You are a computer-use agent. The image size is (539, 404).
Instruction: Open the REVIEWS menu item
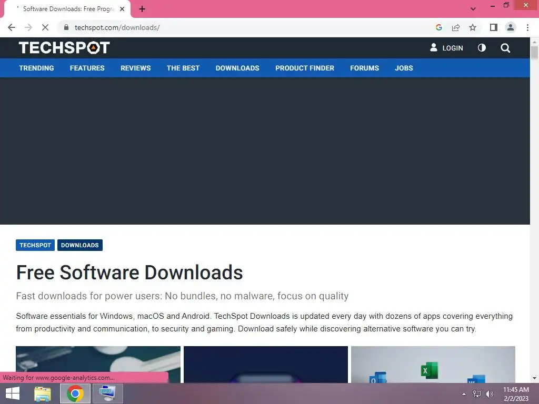click(135, 68)
